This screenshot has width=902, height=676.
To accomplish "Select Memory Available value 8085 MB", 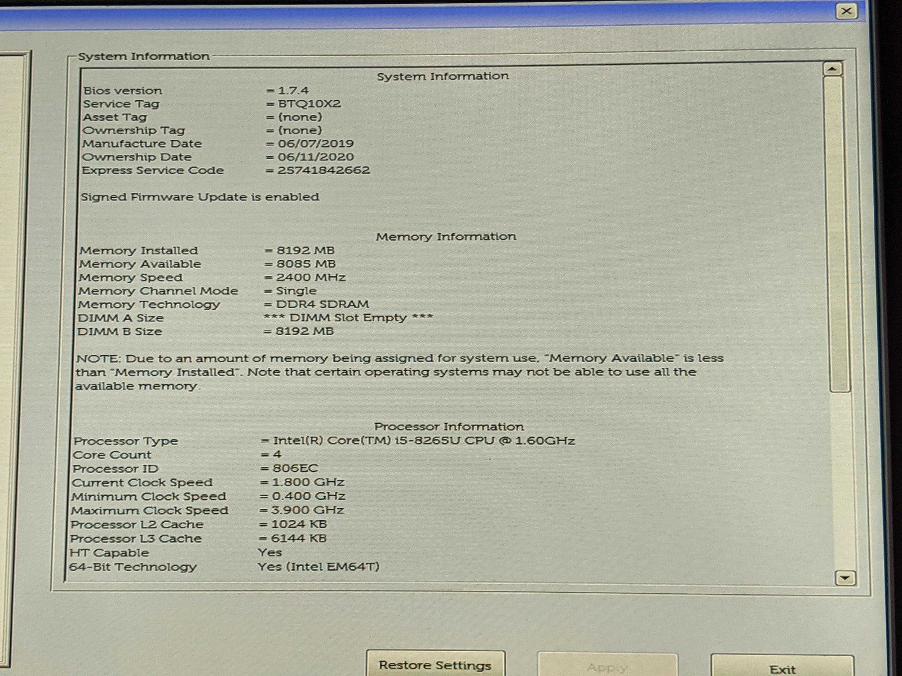I will (306, 264).
